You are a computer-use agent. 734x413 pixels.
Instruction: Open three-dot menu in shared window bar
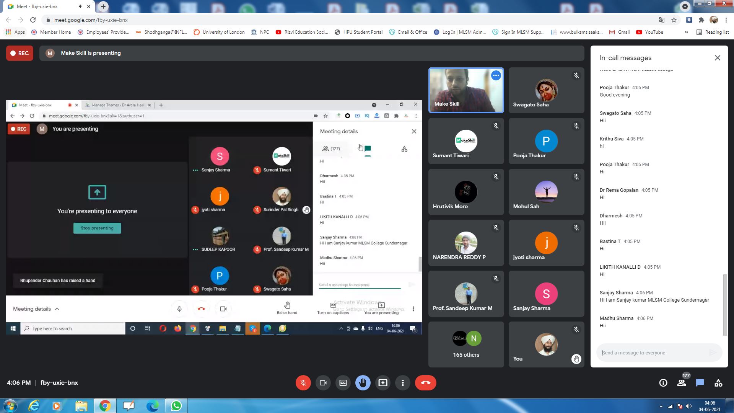(x=413, y=309)
